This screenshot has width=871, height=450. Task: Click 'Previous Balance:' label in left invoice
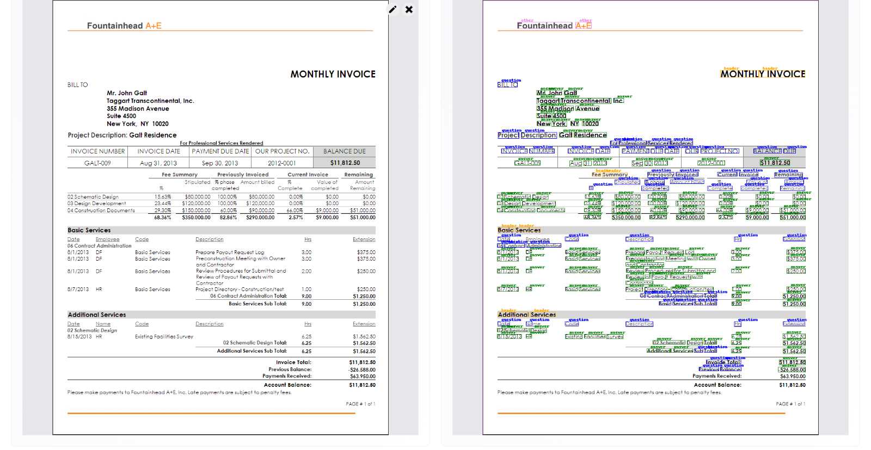[x=290, y=369]
